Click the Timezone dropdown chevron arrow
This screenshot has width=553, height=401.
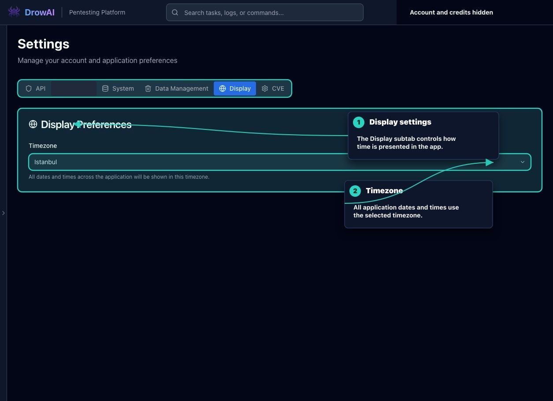point(523,162)
